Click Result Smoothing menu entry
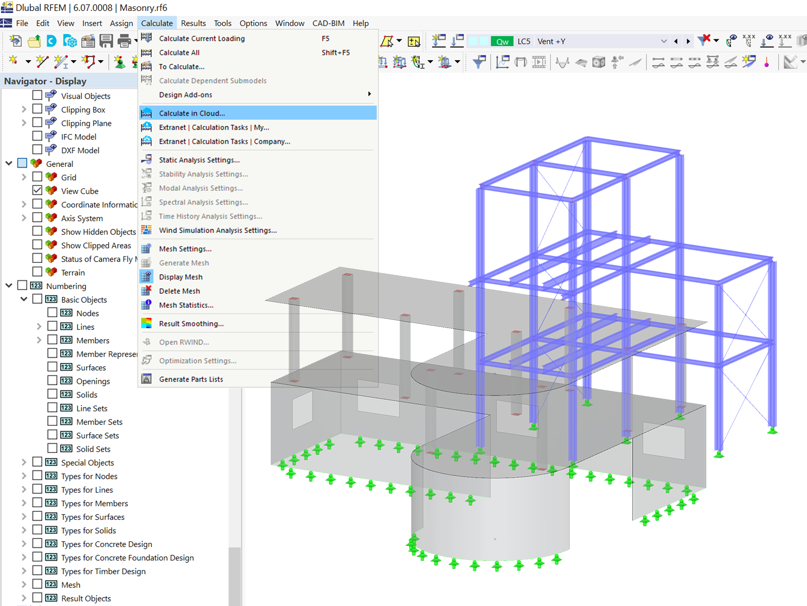 (x=258, y=324)
